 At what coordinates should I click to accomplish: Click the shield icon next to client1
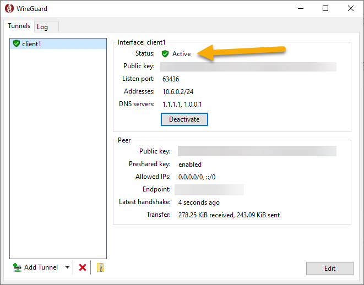(x=17, y=43)
